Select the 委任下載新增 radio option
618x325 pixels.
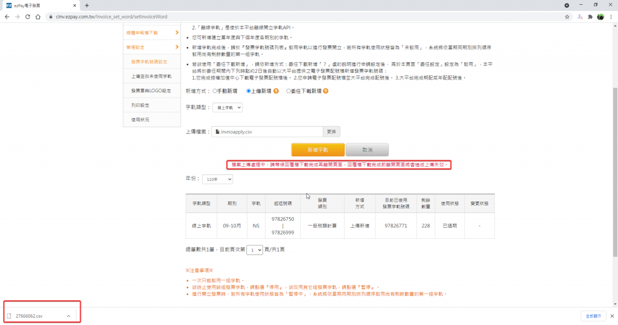(288, 91)
